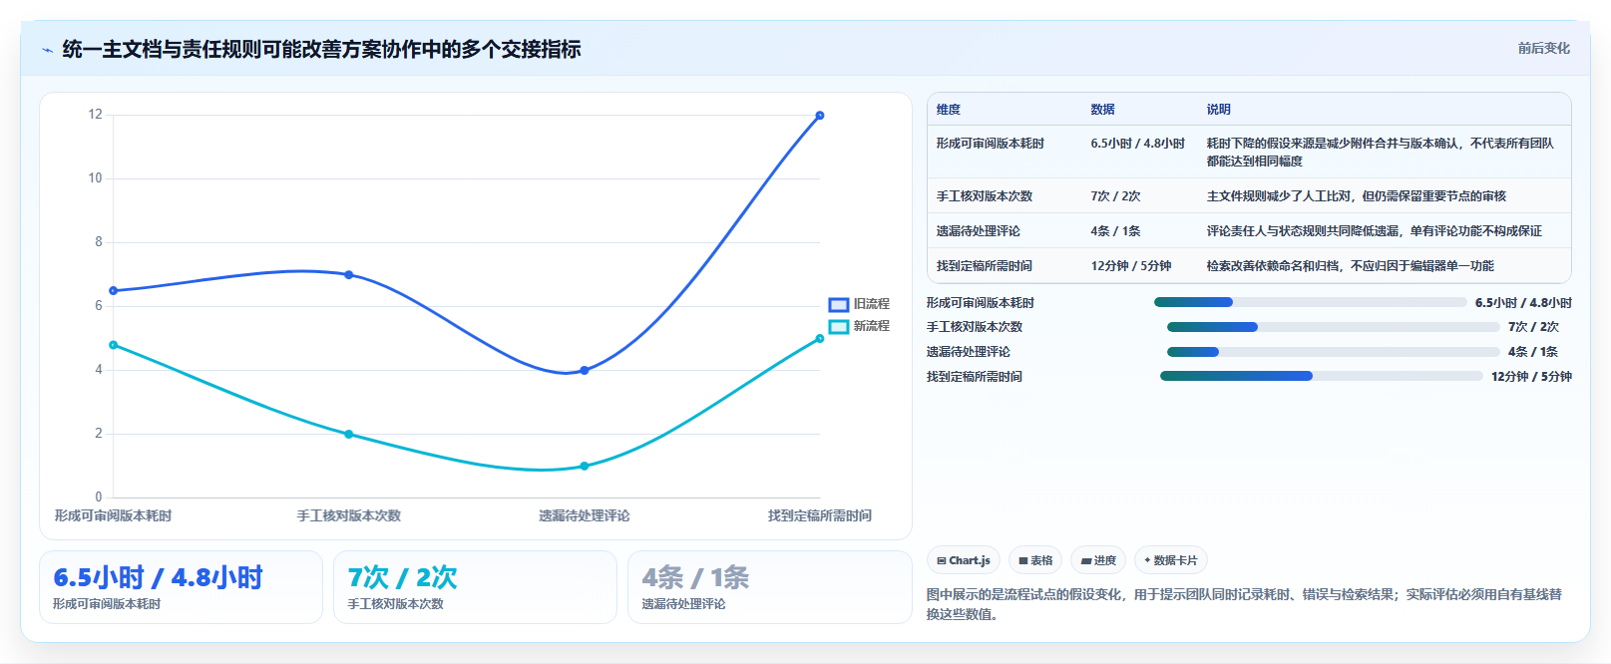Click 旧流程 line point above 手工核对版本次数
Viewport: 1611px width, 664px height.
[349, 274]
